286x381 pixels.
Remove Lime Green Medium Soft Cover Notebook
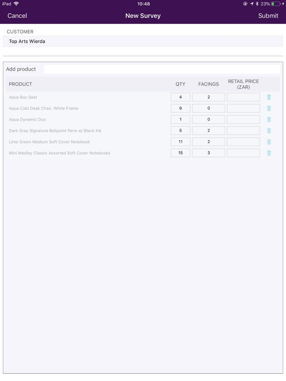point(269,142)
